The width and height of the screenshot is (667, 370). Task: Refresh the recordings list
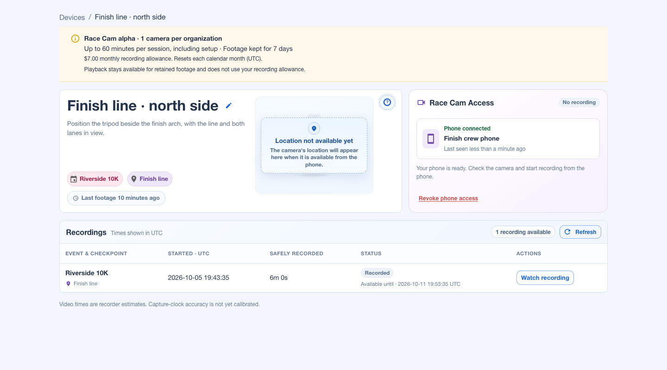pos(580,232)
